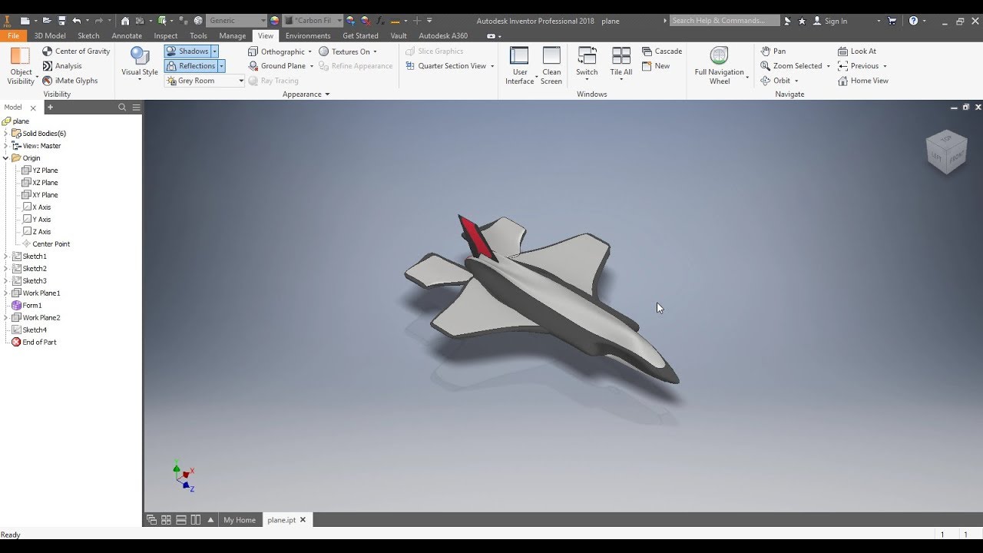The height and width of the screenshot is (553, 983).
Task: Open the Analysis visibility option
Action: (62, 66)
